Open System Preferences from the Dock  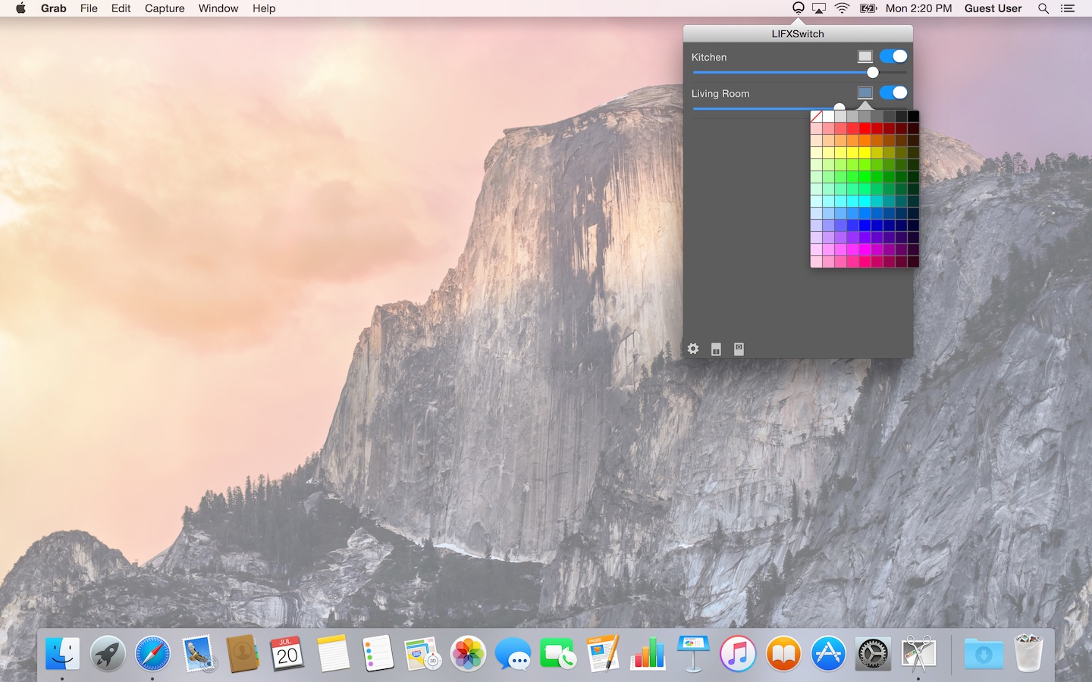[x=873, y=653]
